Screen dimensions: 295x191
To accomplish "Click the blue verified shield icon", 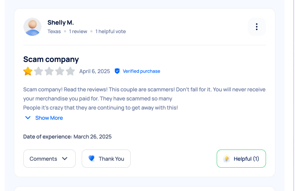I will [117, 71].
